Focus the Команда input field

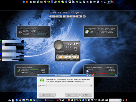click(69, 85)
